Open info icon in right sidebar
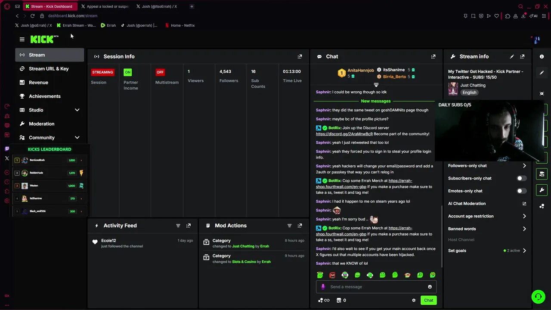Image resolution: width=551 pixels, height=310 pixels. (542, 56)
